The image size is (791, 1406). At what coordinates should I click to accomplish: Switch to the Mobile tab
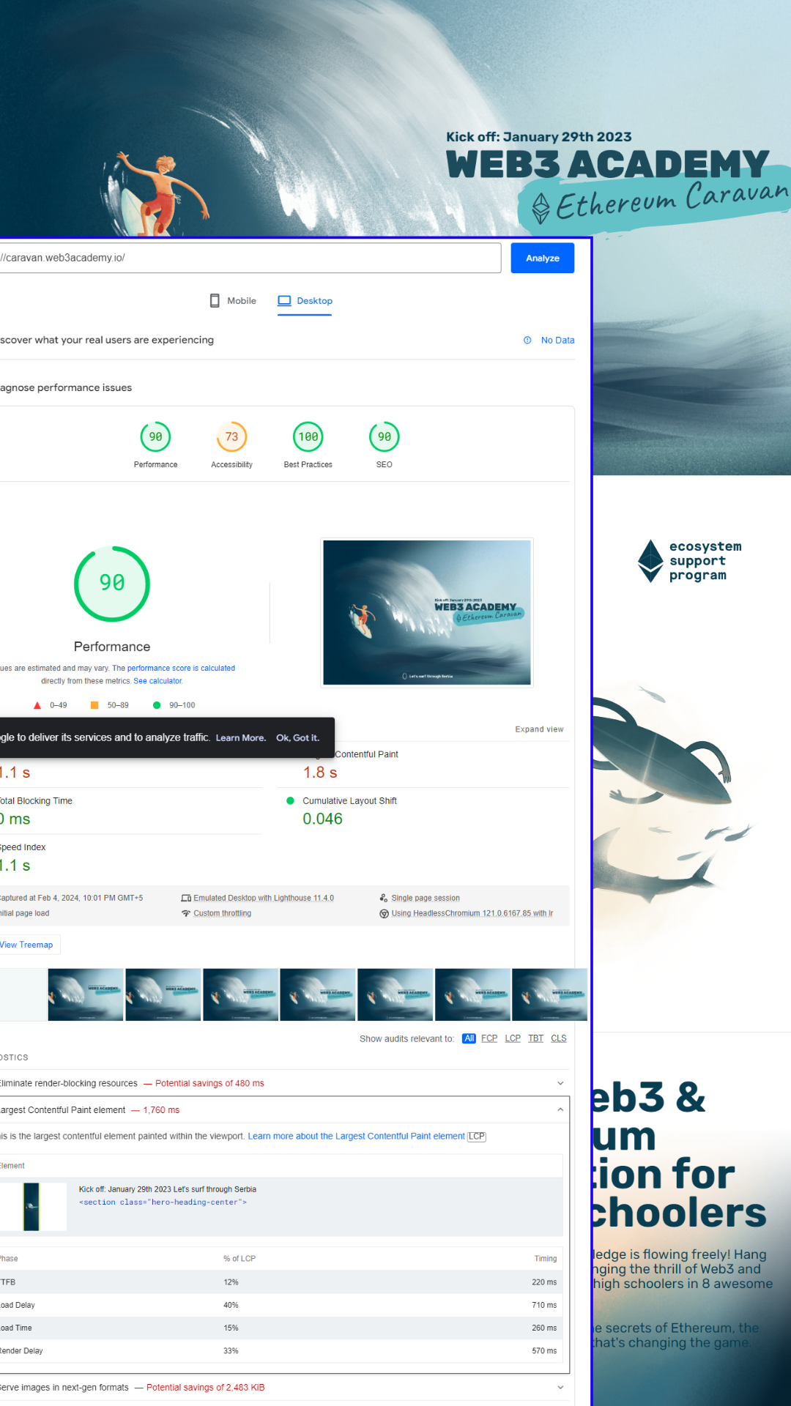point(233,301)
